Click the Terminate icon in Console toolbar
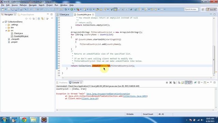The width and height of the screenshot is (218, 123). (167, 83)
